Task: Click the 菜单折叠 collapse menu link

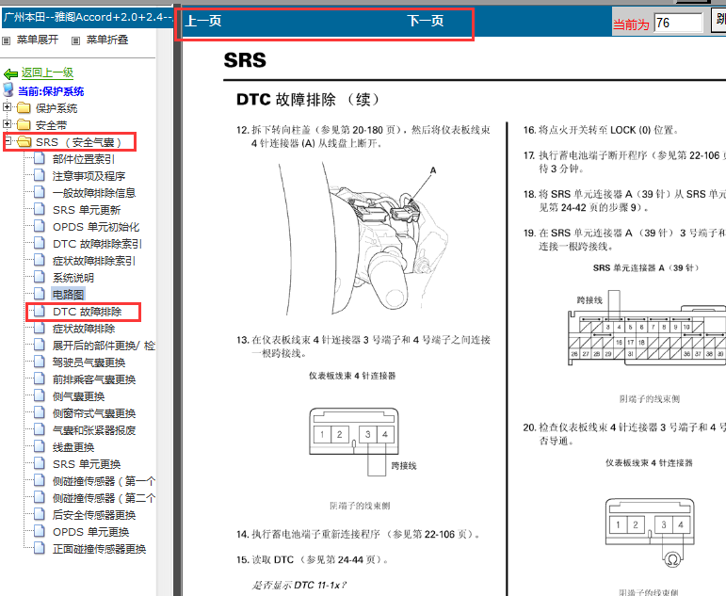Action: (x=107, y=40)
